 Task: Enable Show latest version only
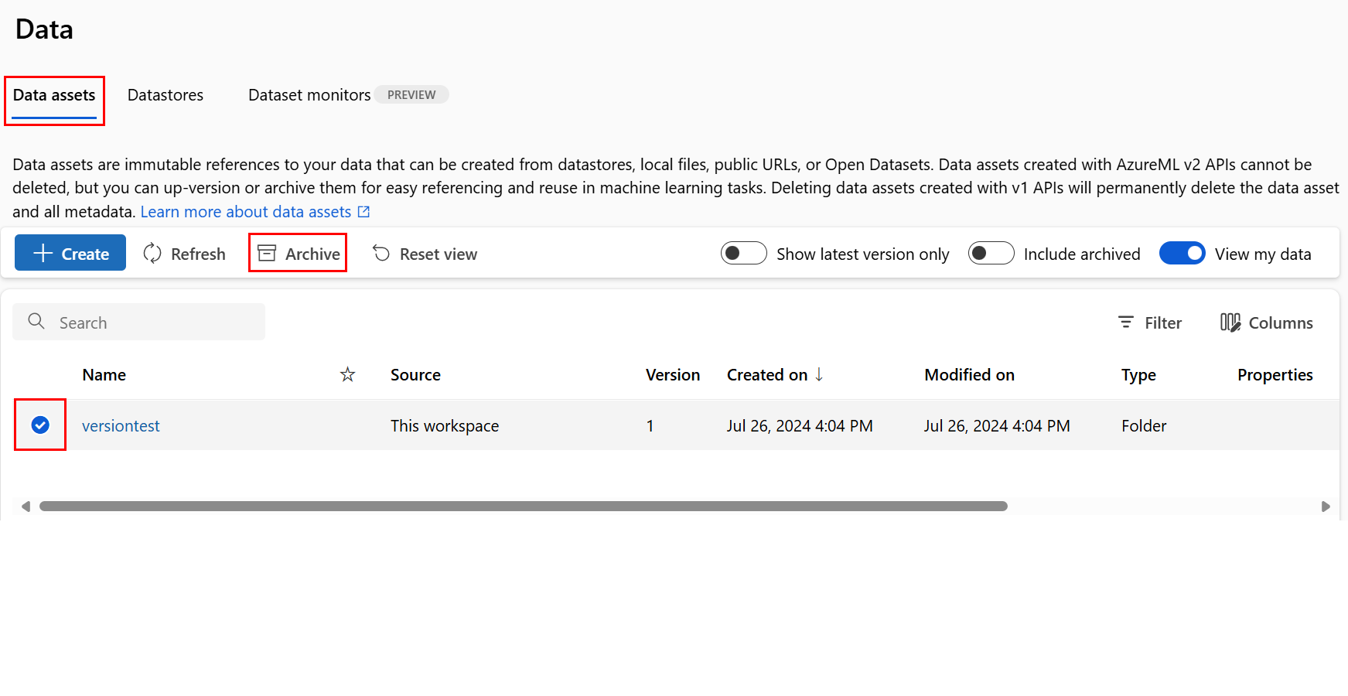(x=743, y=253)
